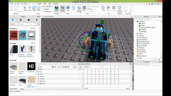The height and width of the screenshot is (96, 171).
Task: Switch to the TEST ribbon tab
Action: pyautogui.click(x=45, y=4)
